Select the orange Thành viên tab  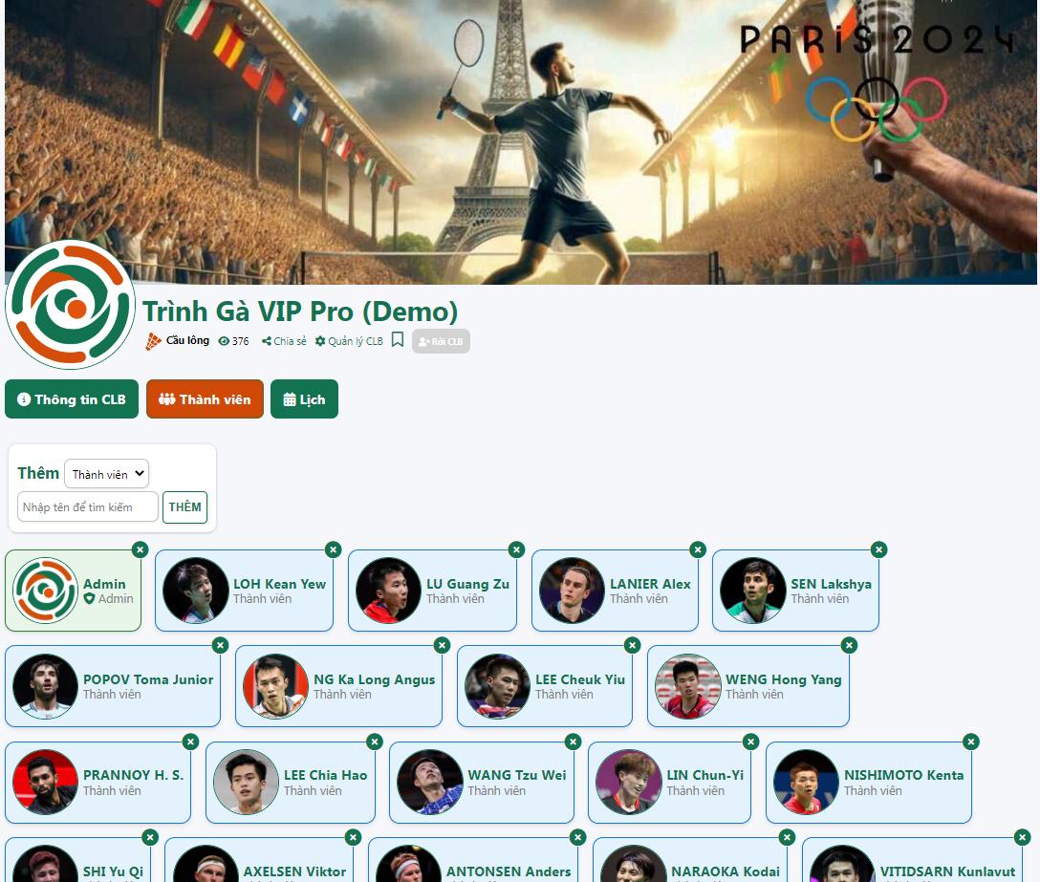tap(205, 399)
